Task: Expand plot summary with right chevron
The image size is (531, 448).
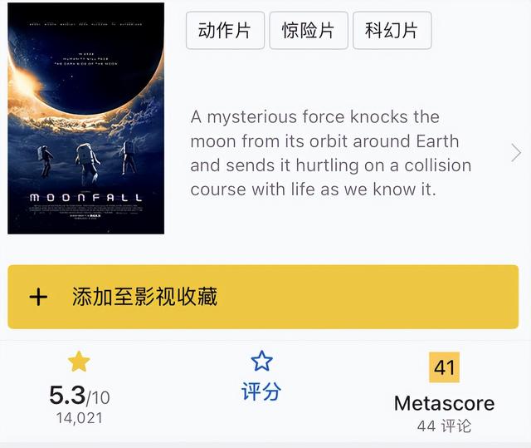Action: [516, 153]
